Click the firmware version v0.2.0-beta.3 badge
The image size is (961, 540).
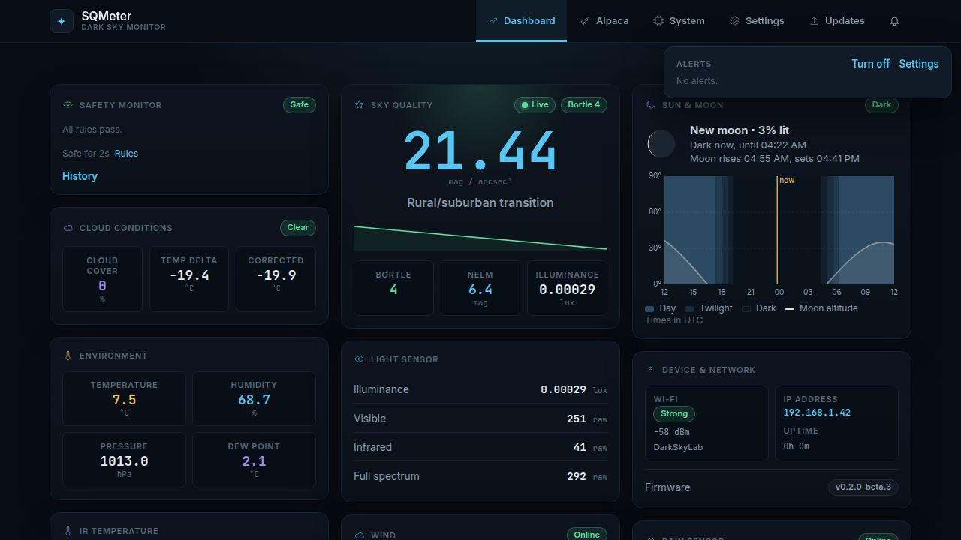point(863,487)
